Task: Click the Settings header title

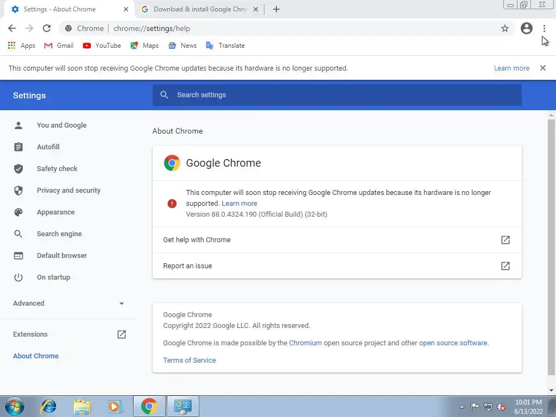Action: point(29,96)
